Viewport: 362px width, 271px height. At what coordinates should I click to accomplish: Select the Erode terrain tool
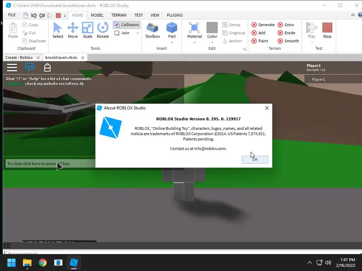286,33
